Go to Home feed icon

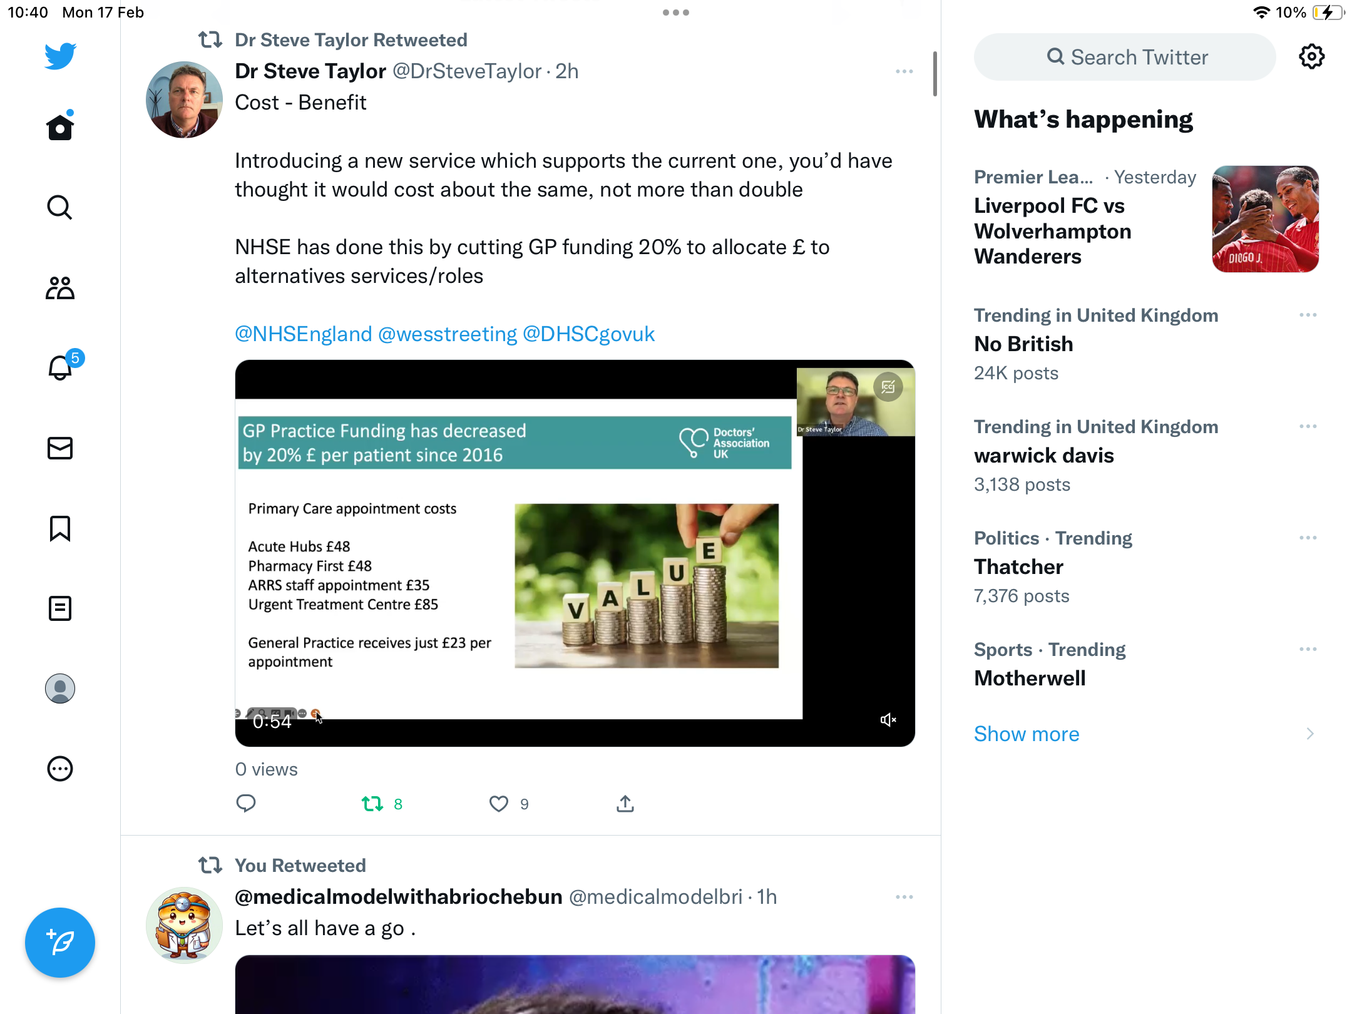point(60,127)
